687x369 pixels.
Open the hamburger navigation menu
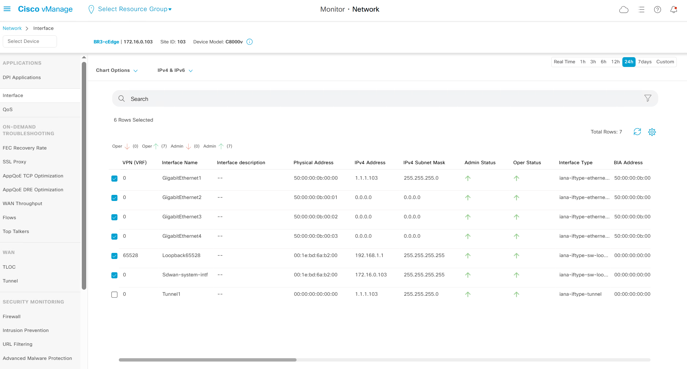(x=7, y=9)
